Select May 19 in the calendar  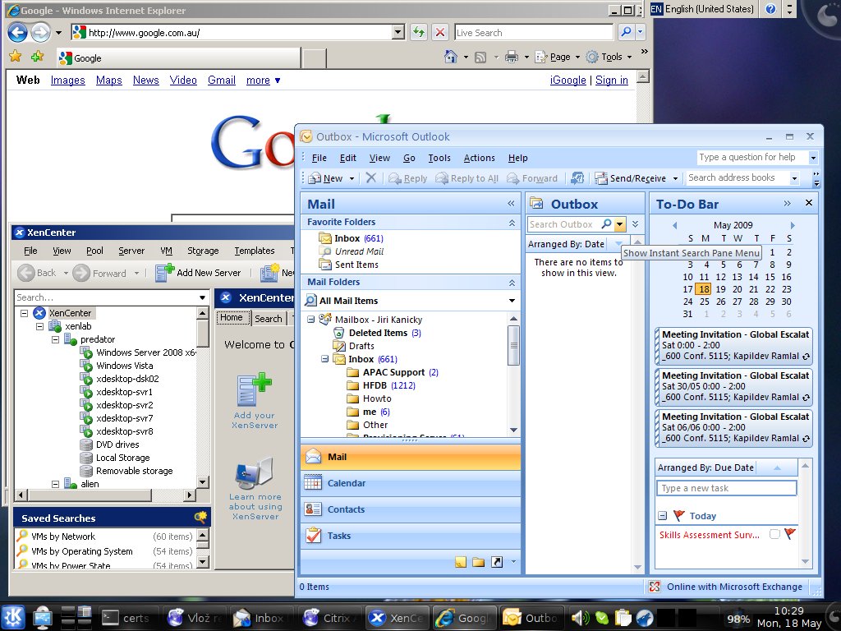[x=720, y=289]
